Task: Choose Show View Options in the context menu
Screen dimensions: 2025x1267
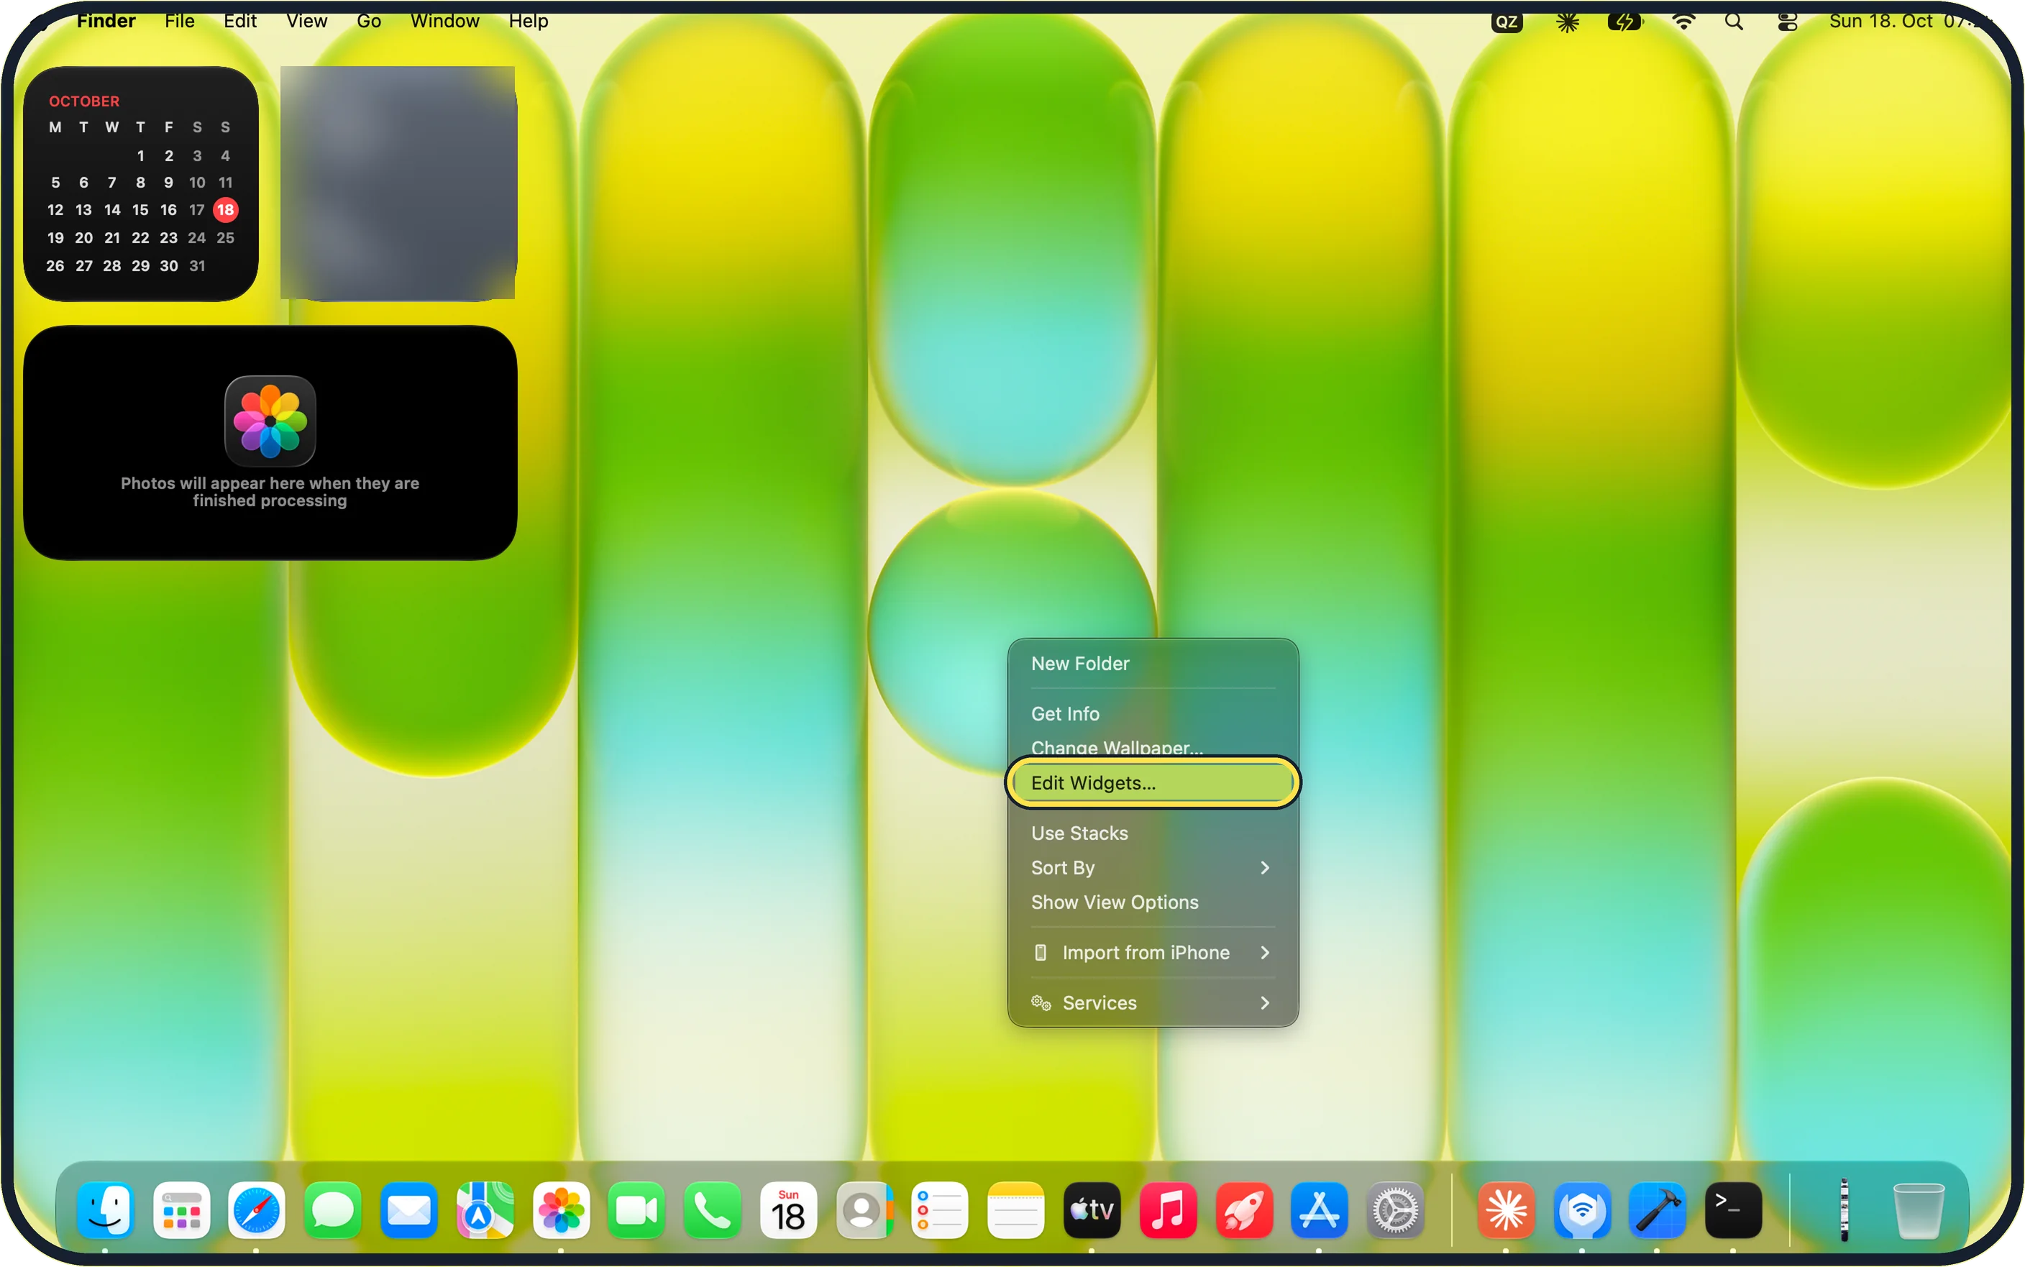Action: point(1153,902)
